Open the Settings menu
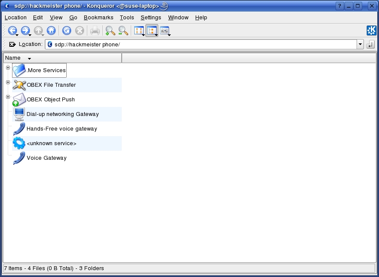 coord(151,18)
